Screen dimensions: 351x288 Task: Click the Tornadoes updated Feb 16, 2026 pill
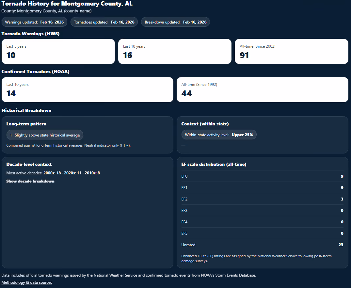pos(104,22)
